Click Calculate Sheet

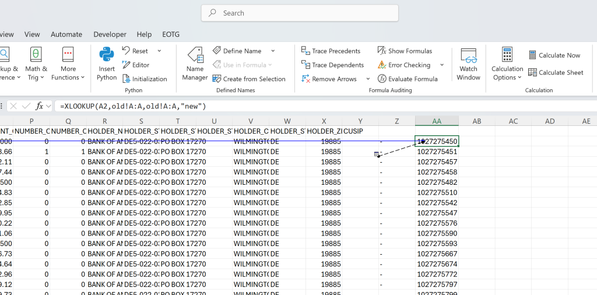556,72
